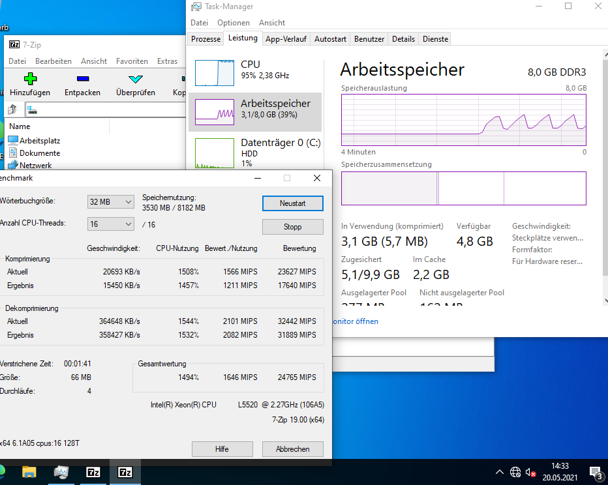
Task: Open File Explorer from the taskbar
Action: point(29,472)
